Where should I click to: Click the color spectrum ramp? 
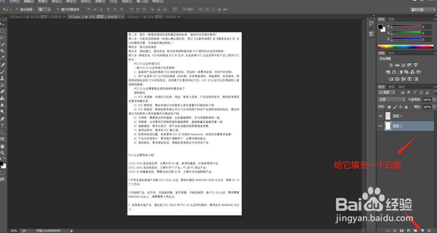(x=405, y=47)
